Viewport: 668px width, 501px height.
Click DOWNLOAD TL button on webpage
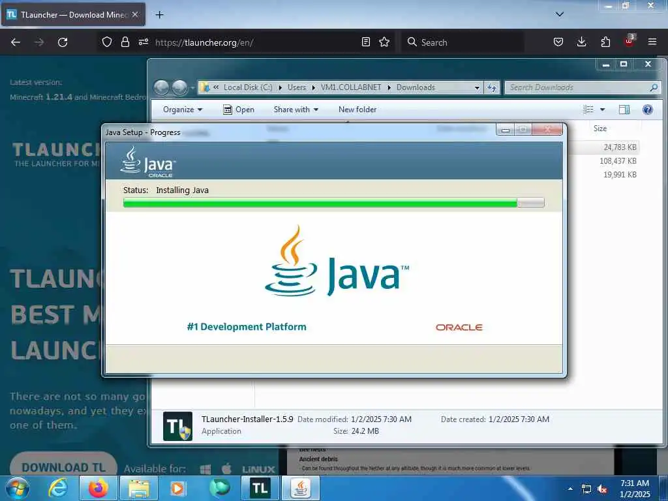(63, 467)
